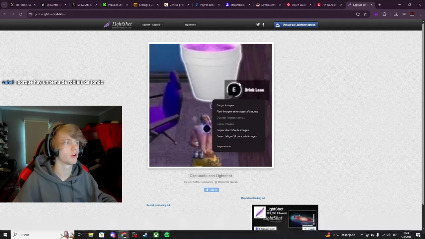
Task: Click the browser Reload button
Action: (21, 14)
